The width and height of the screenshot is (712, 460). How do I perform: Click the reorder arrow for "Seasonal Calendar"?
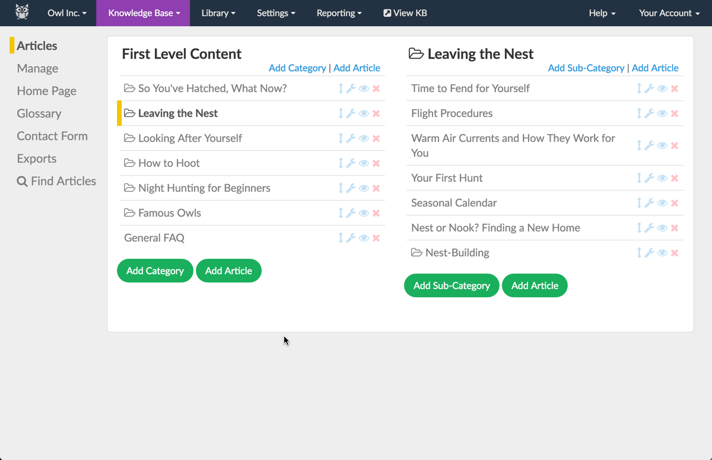640,202
